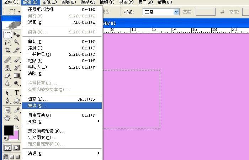This screenshot has height=160, width=249.
Task: Select the Hand tool
Action: coord(7,118)
